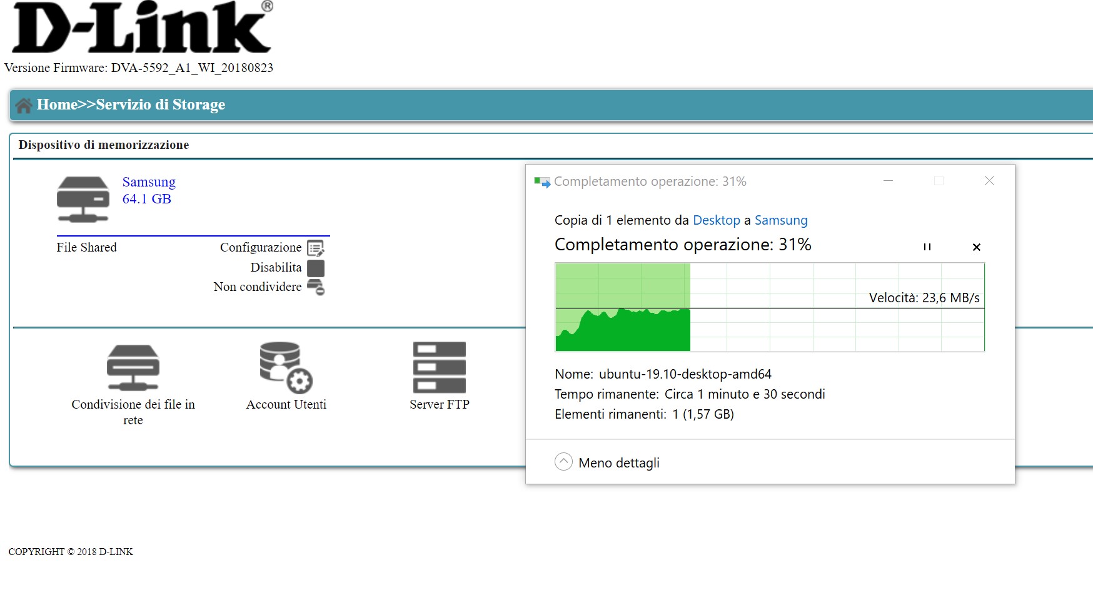Click the Home house icon in breadcrumb
This screenshot has width=1093, height=612.
pyautogui.click(x=24, y=106)
